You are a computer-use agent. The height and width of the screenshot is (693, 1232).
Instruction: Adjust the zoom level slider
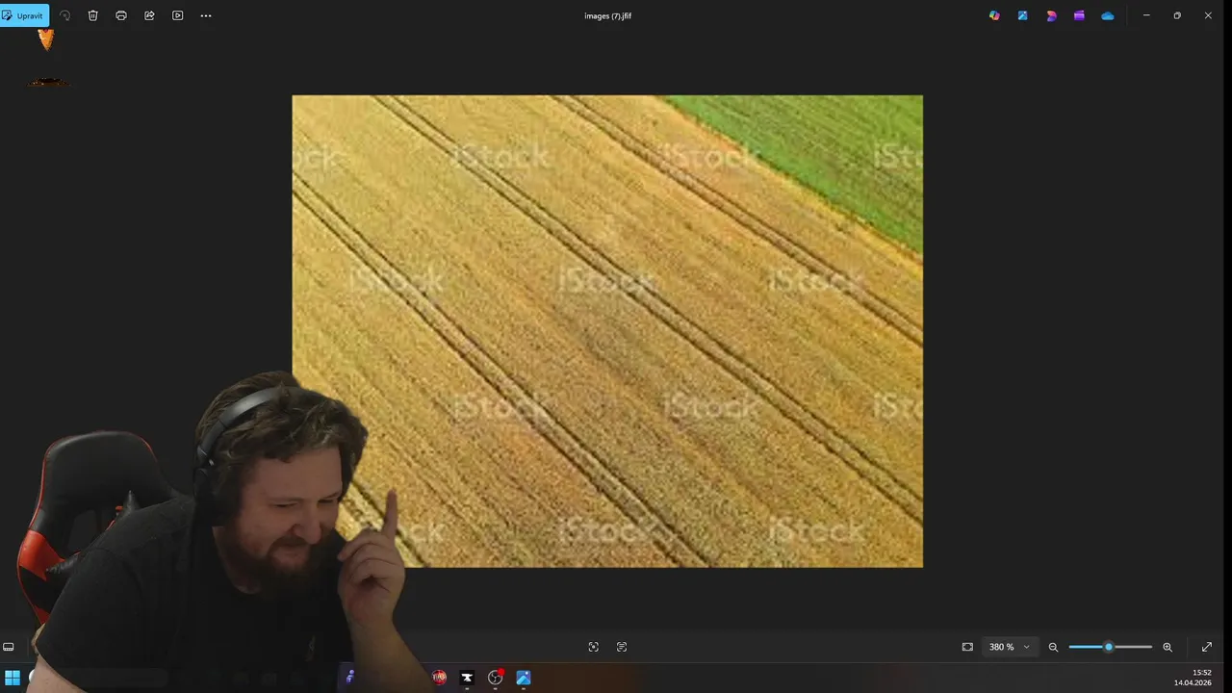[1110, 647]
